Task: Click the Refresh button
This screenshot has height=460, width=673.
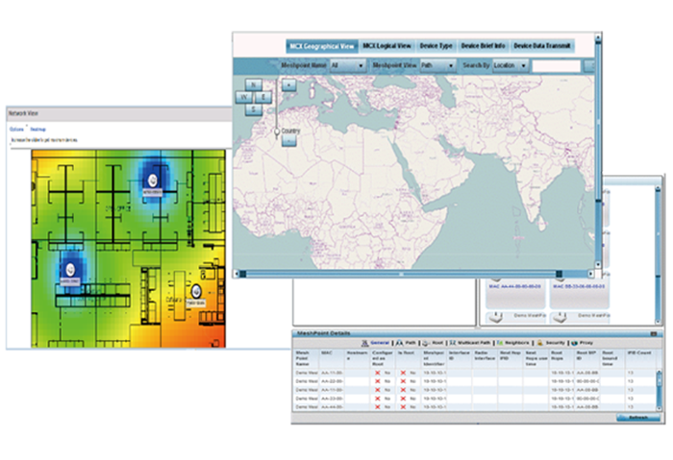Action: (637, 417)
